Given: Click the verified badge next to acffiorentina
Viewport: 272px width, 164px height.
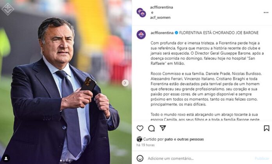Looking at the screenshot, I should point(177,32).
